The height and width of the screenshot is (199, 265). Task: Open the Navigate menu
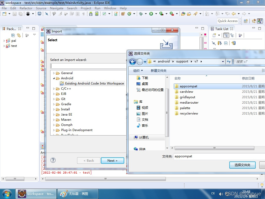[x=57, y=8]
